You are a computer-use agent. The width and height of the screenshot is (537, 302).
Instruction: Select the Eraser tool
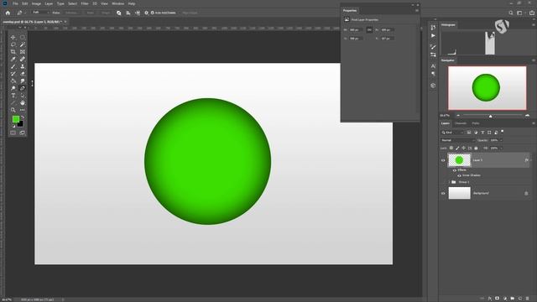[23, 74]
